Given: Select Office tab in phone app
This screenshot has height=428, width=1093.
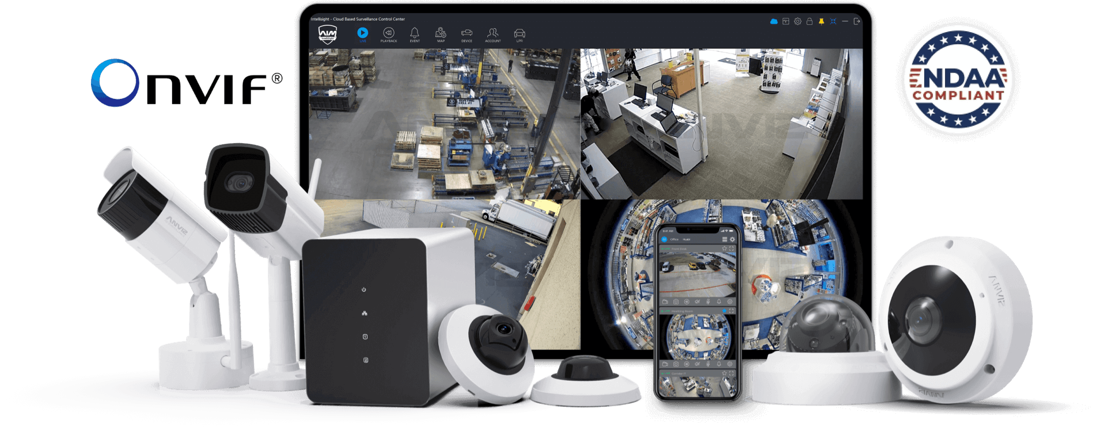Looking at the screenshot, I should [x=674, y=239].
